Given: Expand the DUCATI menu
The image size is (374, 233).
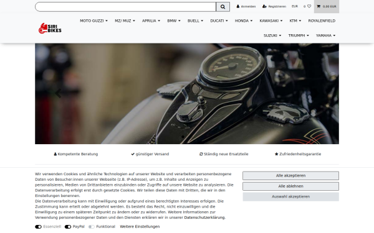Looking at the screenshot, I should tap(219, 21).
